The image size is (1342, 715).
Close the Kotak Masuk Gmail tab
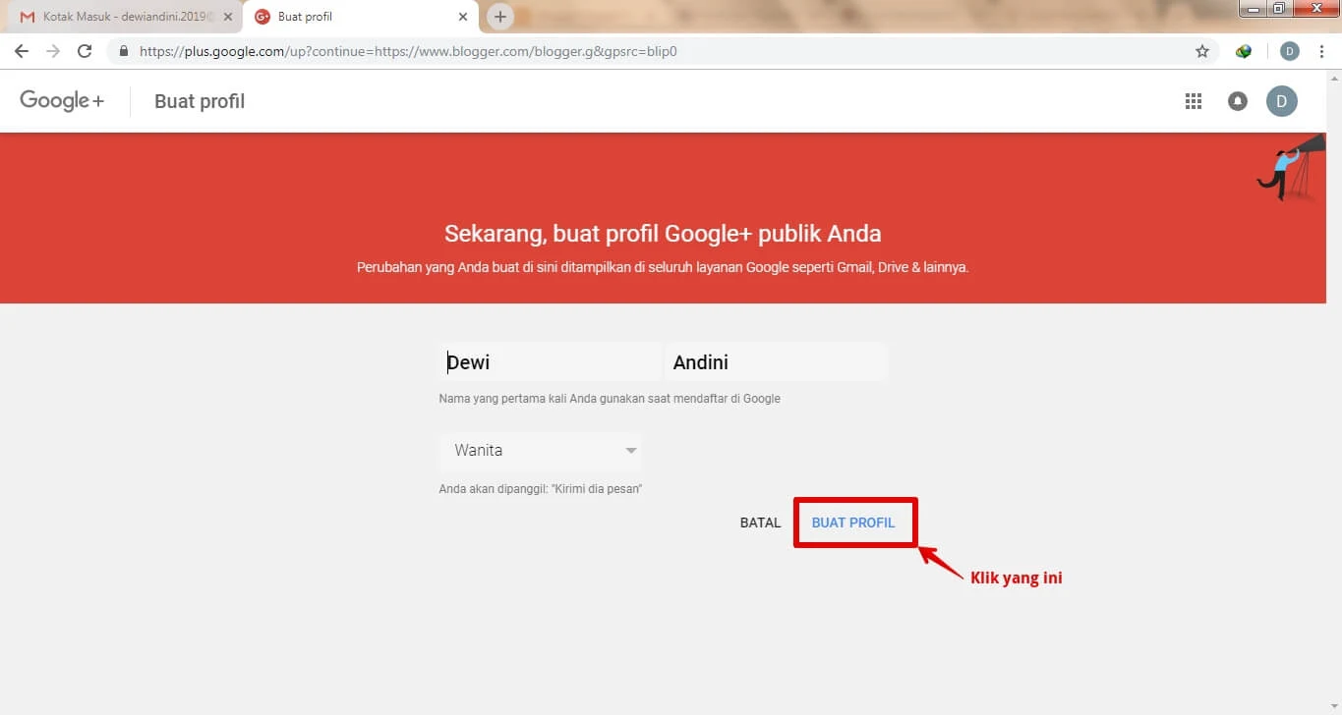coord(228,17)
